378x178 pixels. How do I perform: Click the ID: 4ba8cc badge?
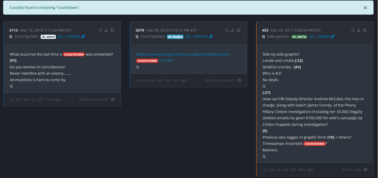click(x=175, y=37)
